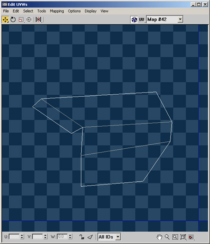Click the Mirror Horizontal tool icon
This screenshot has width=210, height=244.
pos(39,20)
